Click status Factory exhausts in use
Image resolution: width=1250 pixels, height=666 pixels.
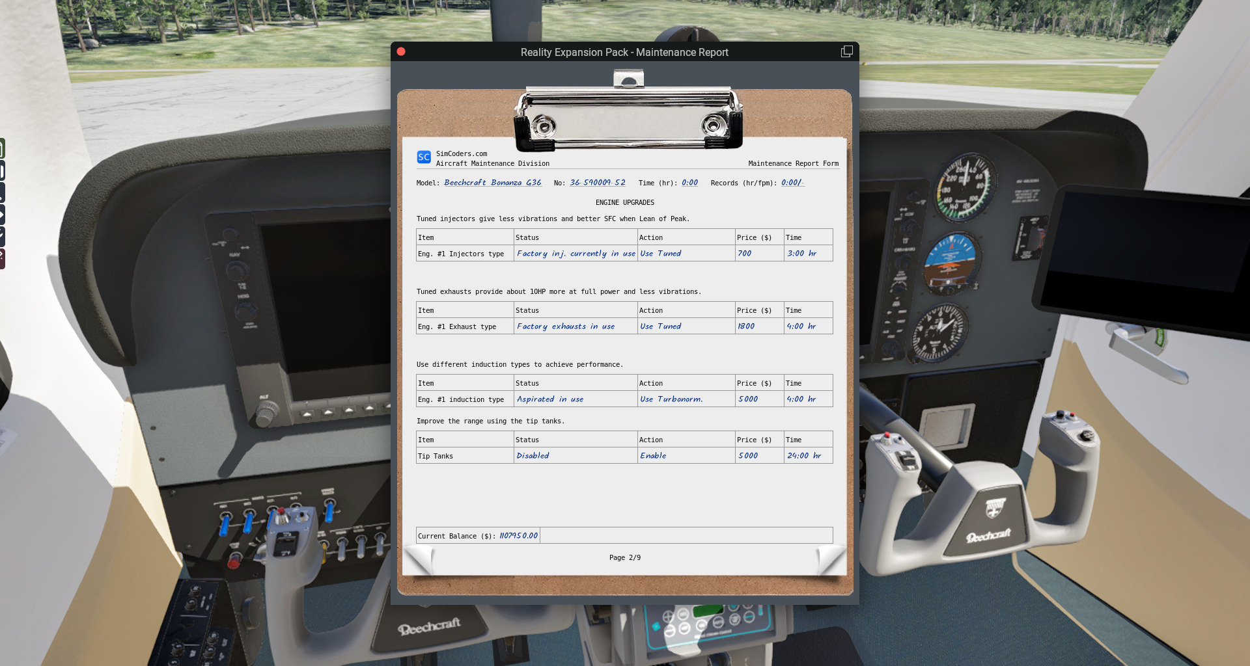pyautogui.click(x=566, y=326)
